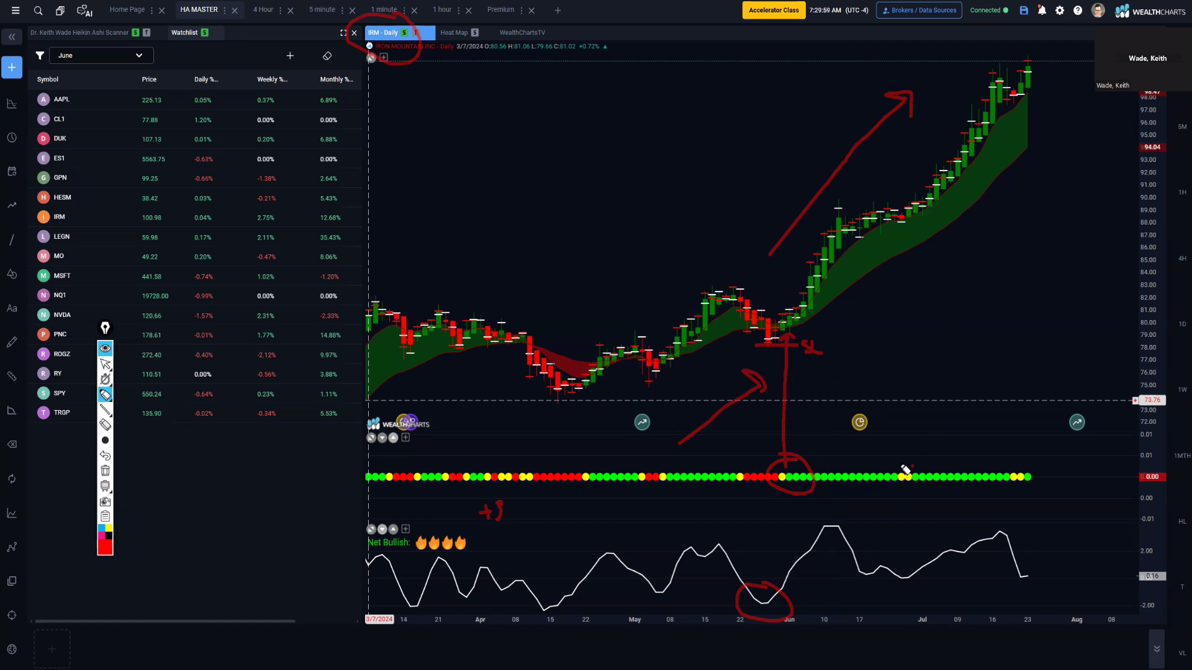Collapse the left sidebar with double chevron
This screenshot has height=670, width=1192.
tap(12, 37)
